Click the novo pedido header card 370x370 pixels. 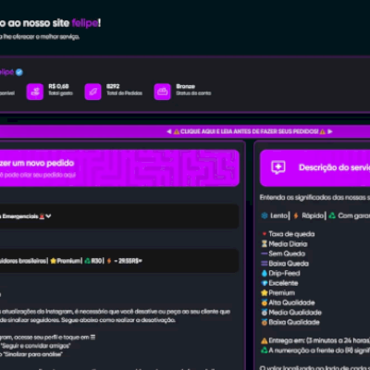coord(119,168)
